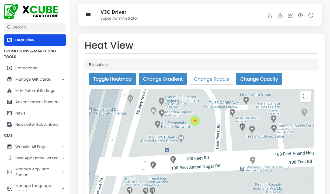The width and height of the screenshot is (330, 194).
Task: Select Heat View in the sidebar
Action: coord(35,40)
